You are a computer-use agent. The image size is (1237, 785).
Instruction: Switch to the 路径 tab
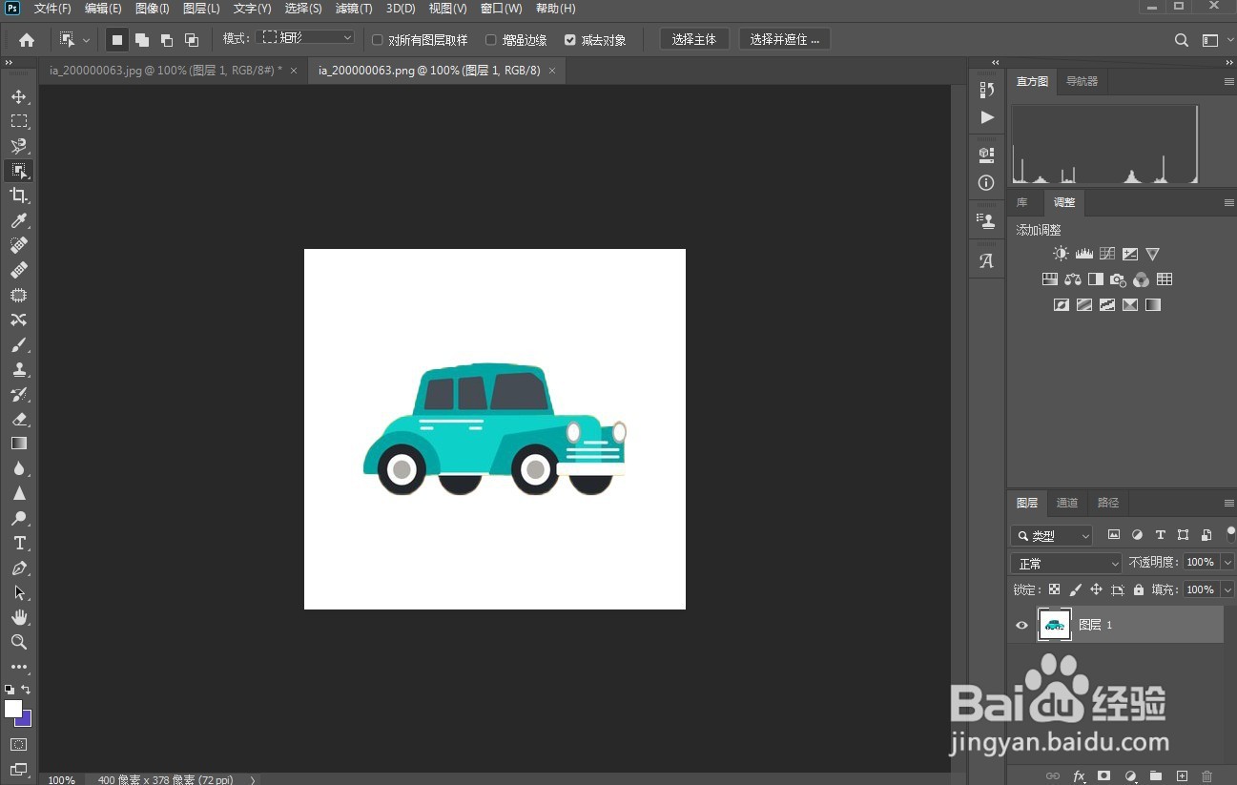pos(1108,503)
